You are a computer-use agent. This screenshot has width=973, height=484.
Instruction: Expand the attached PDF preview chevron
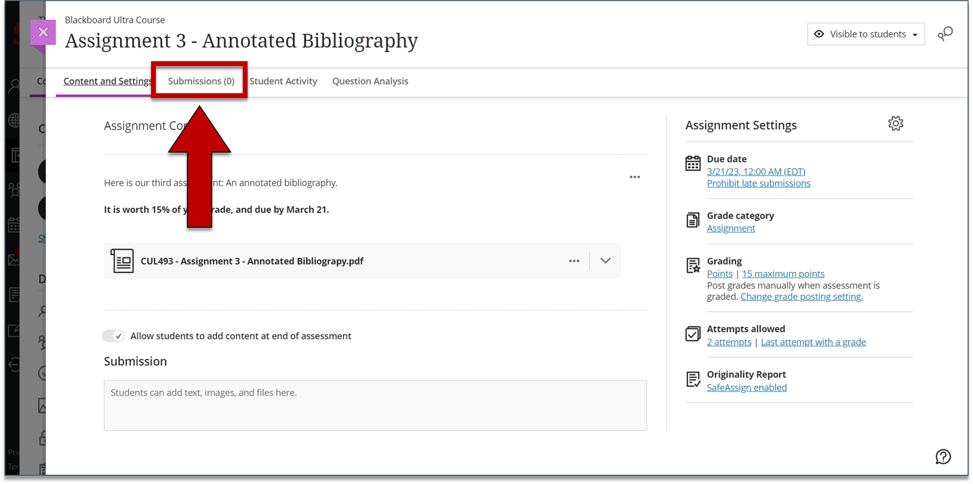(605, 261)
